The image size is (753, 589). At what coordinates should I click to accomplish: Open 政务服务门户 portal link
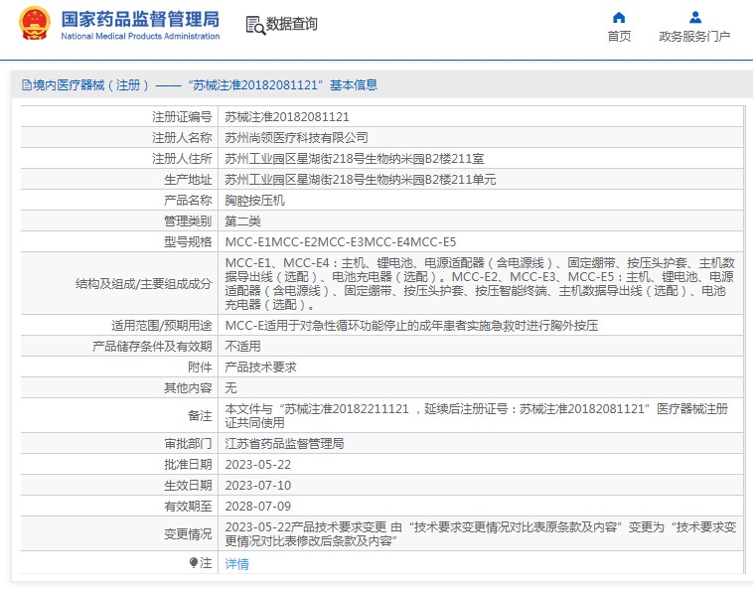pyautogui.click(x=694, y=37)
